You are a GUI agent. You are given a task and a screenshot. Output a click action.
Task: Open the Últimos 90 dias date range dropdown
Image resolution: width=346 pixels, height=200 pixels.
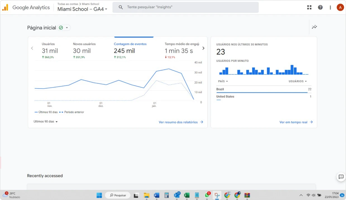click(x=46, y=122)
